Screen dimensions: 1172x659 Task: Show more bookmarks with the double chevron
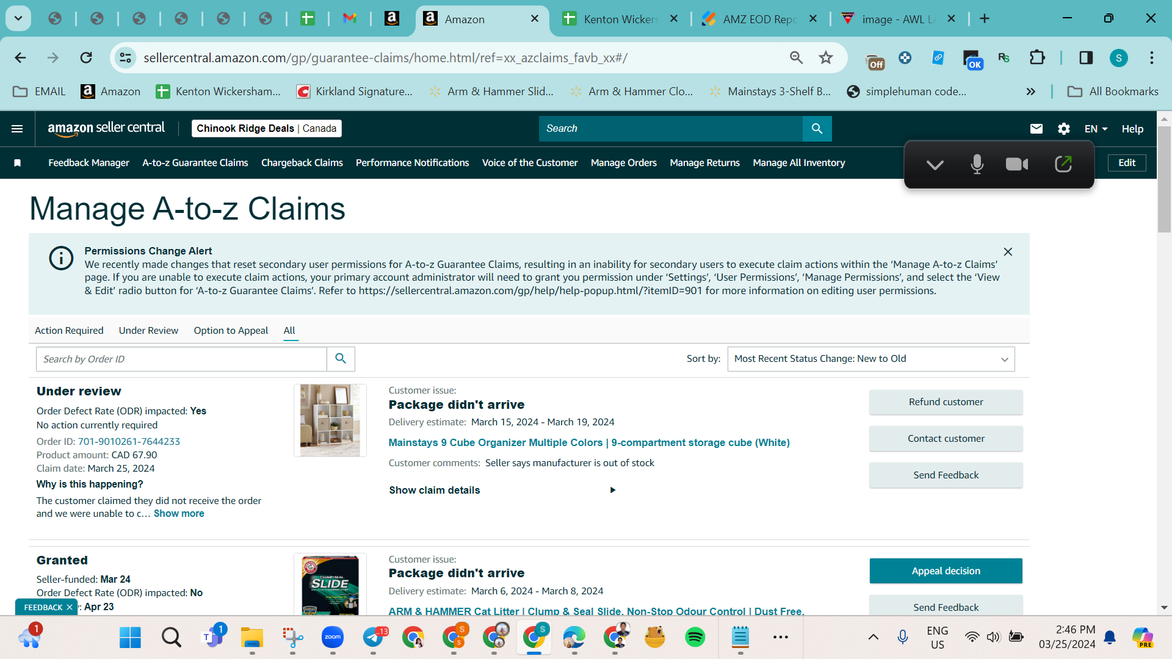[1031, 92]
